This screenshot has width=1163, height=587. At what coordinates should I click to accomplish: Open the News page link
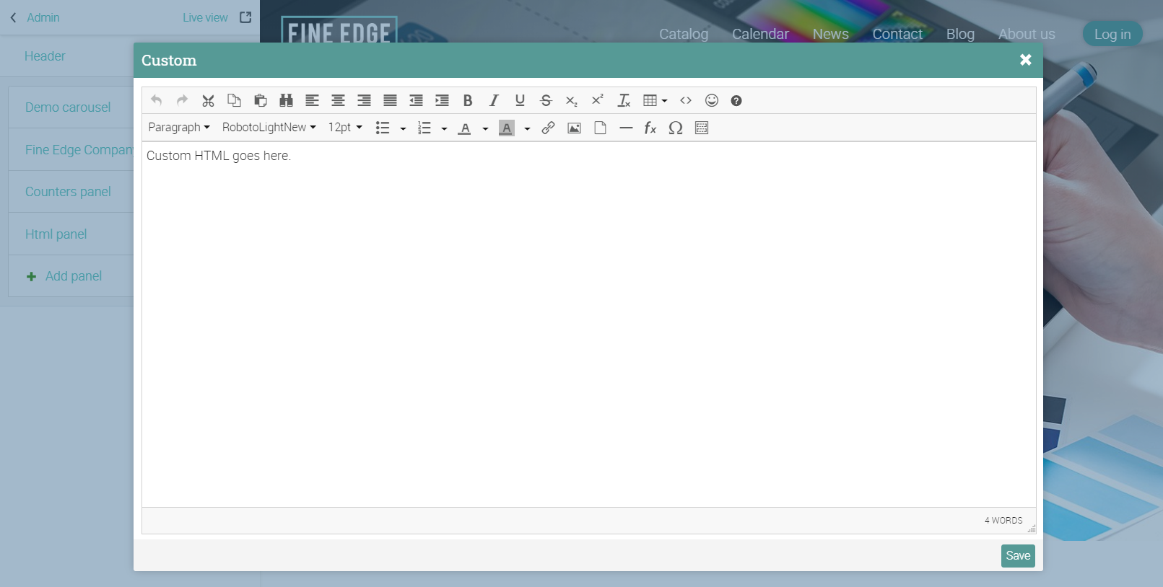(830, 34)
